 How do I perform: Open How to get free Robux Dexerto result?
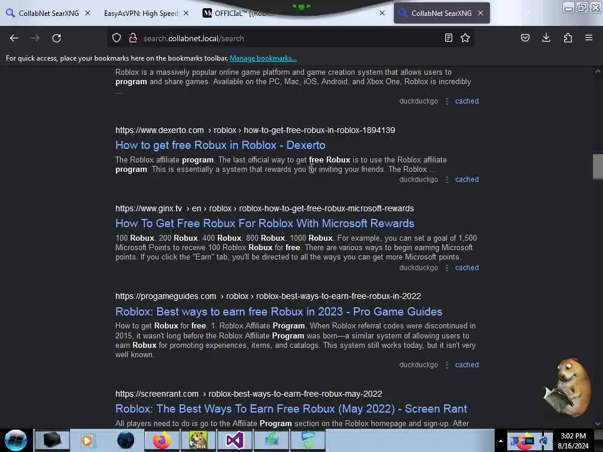(x=220, y=145)
